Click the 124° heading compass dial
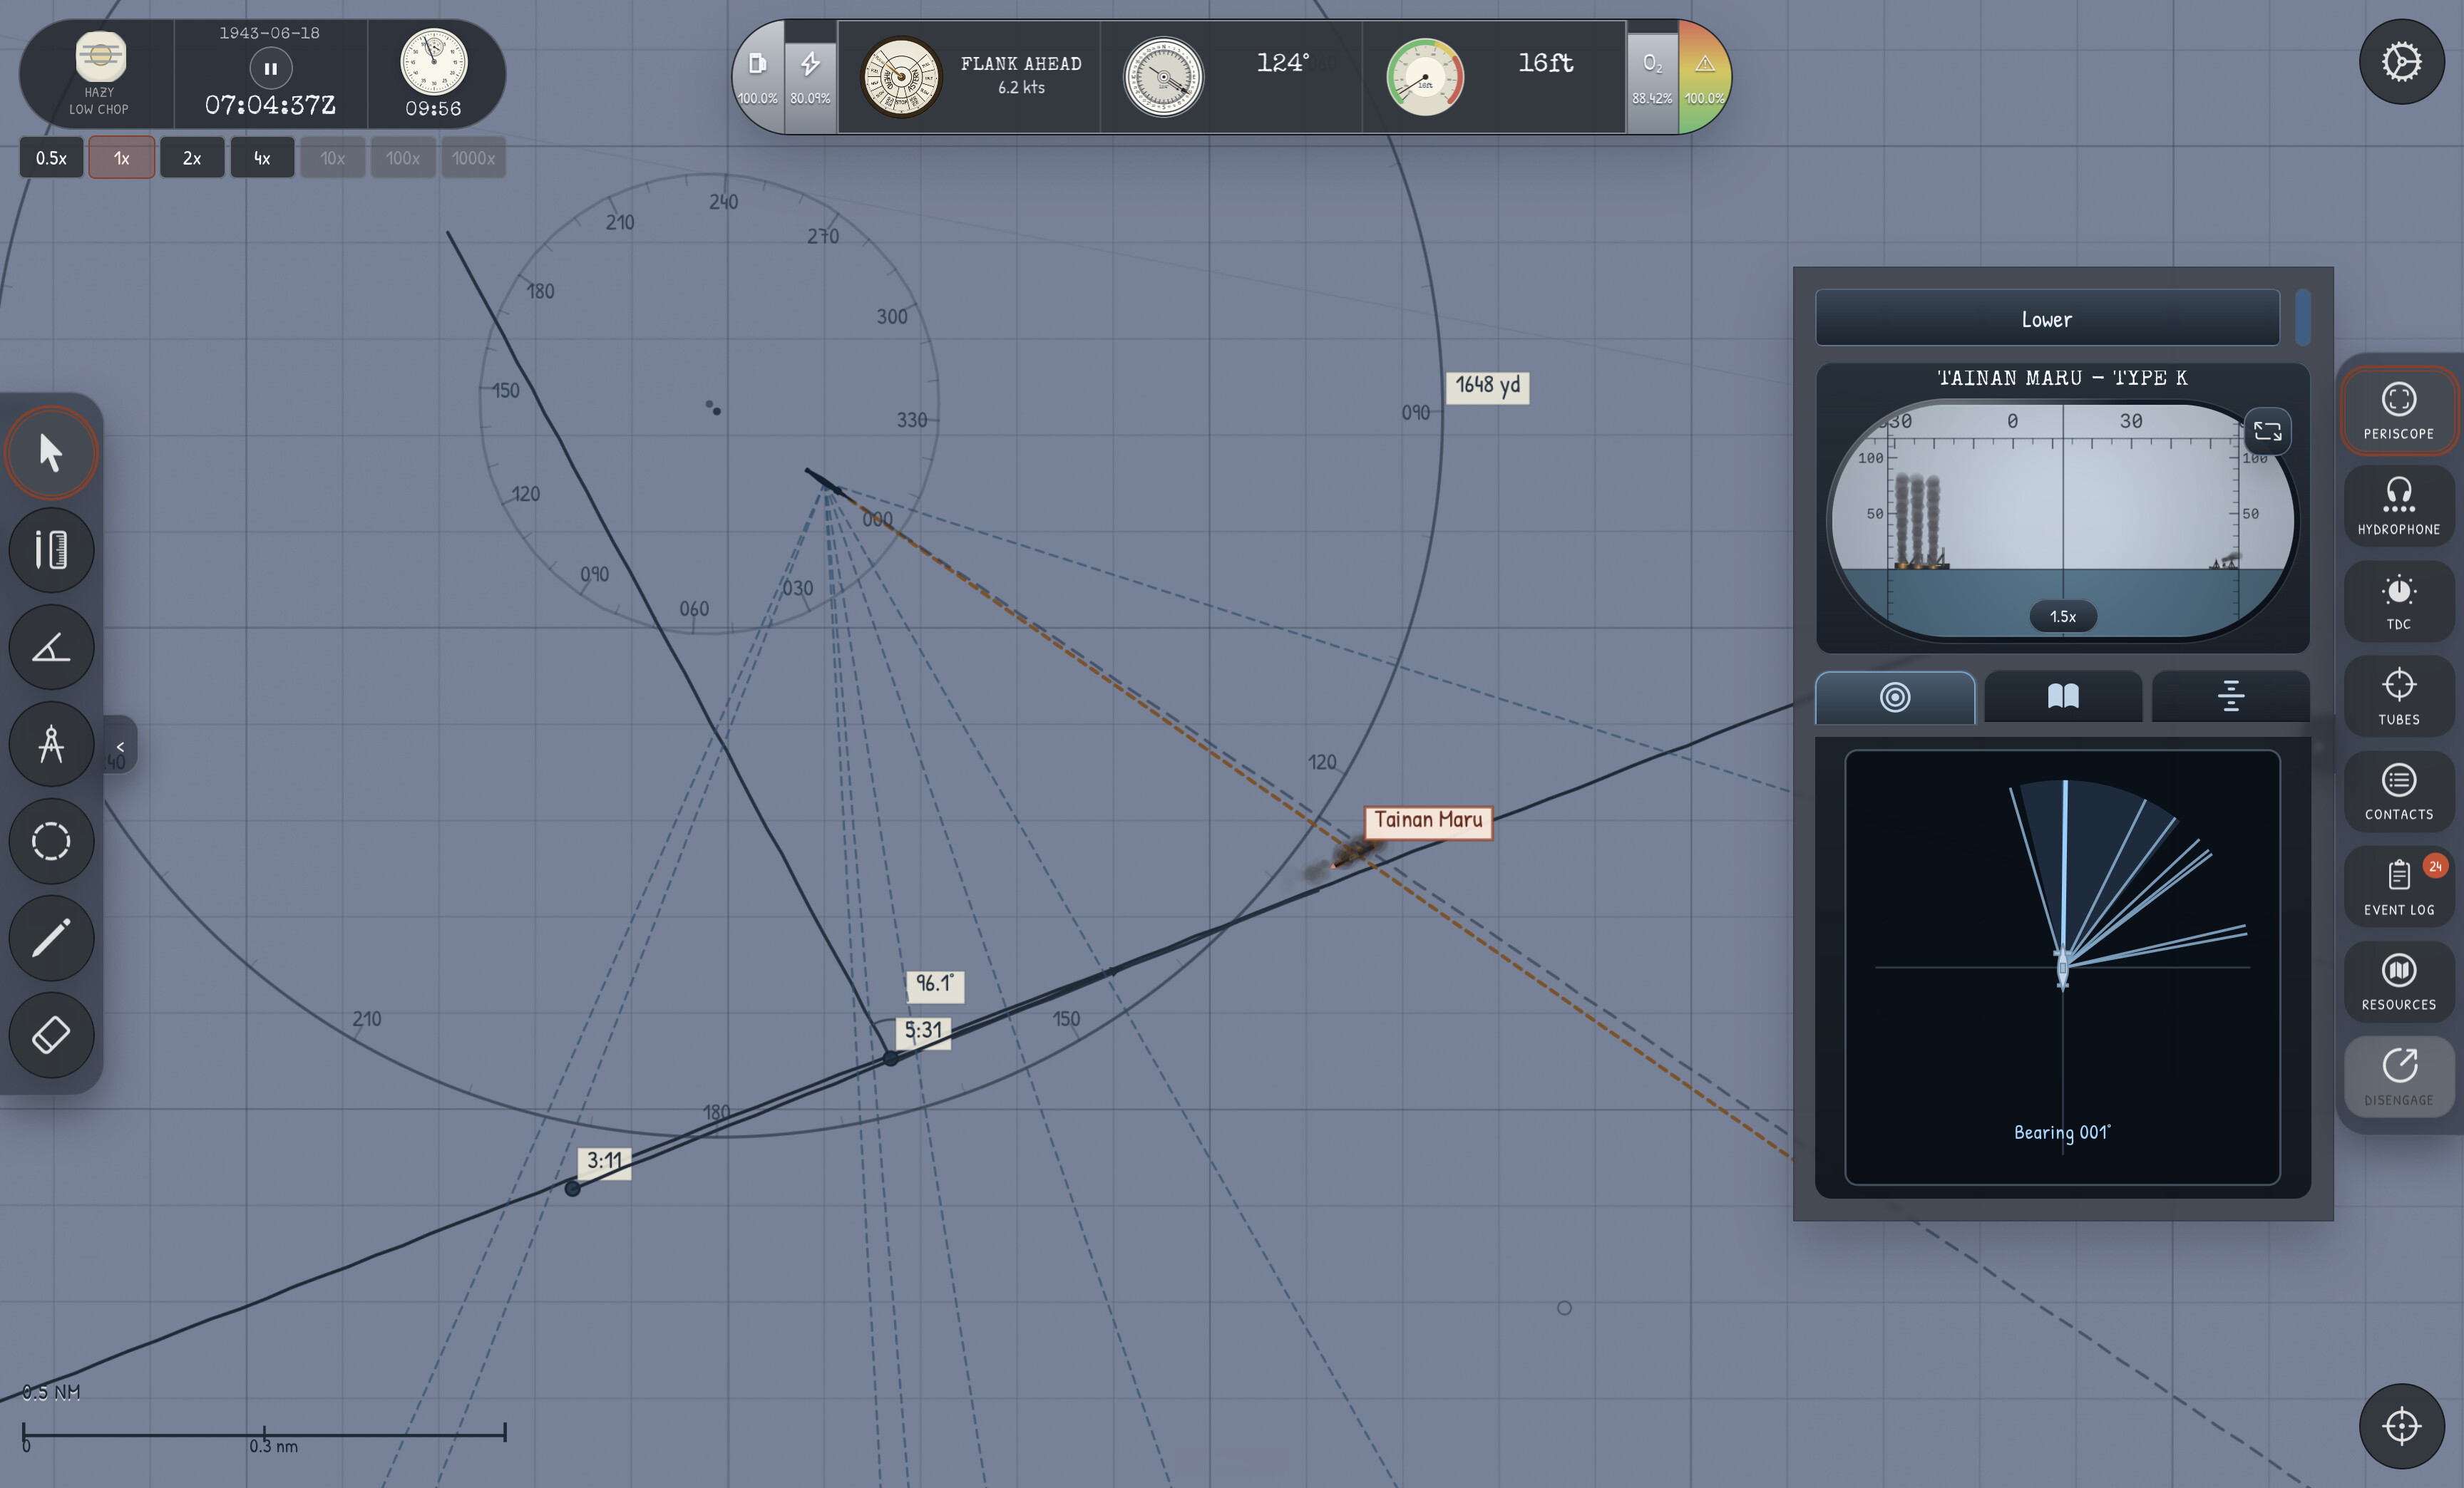The image size is (2464, 1488). click(x=1163, y=77)
